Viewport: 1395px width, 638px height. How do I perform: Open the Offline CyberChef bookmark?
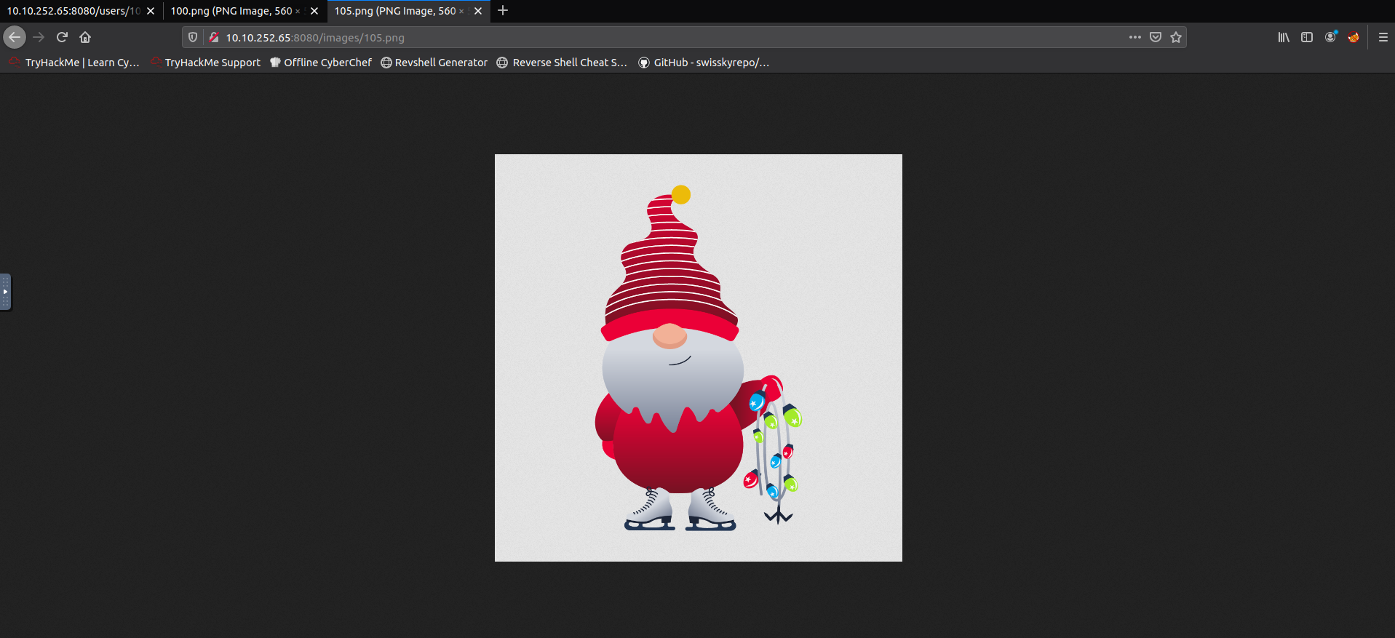click(x=321, y=63)
